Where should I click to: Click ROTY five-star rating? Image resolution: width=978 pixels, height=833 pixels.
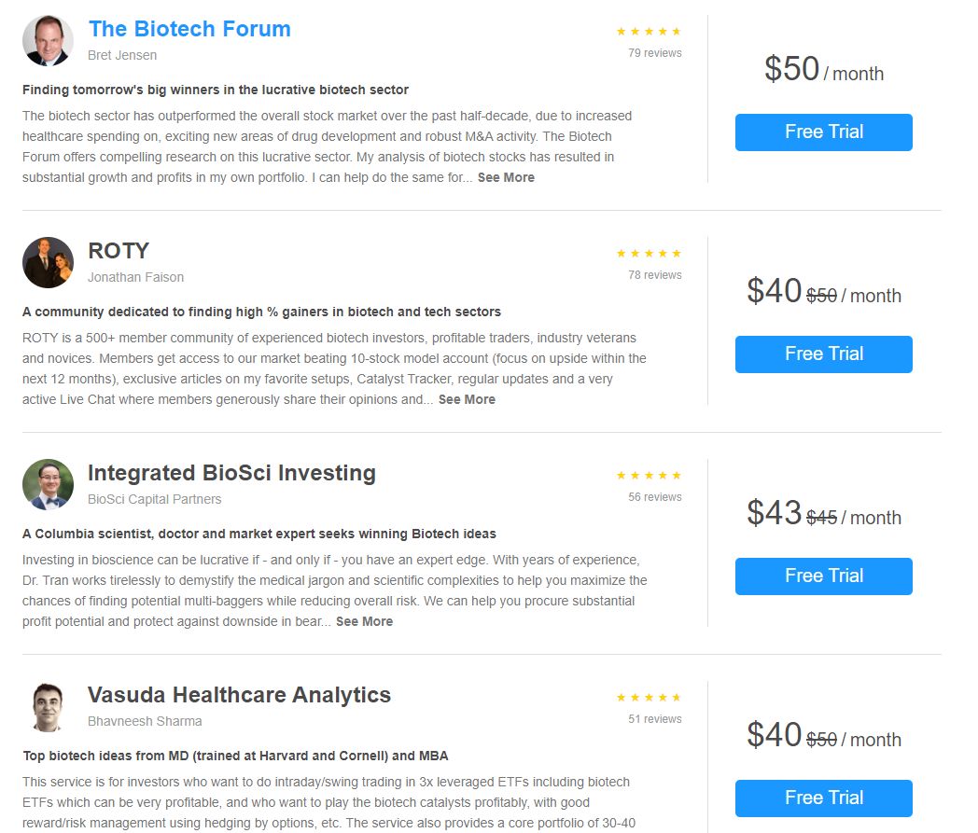[649, 254]
